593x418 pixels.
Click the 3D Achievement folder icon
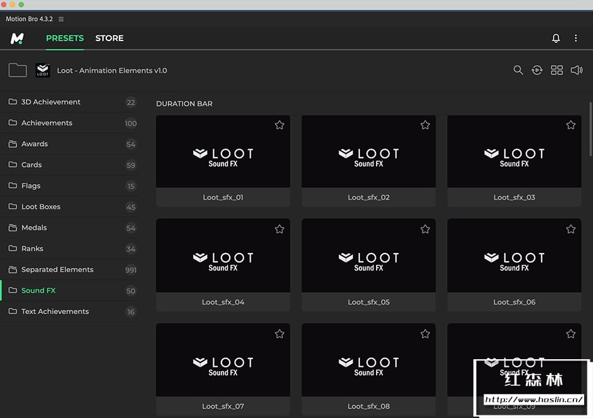point(13,102)
